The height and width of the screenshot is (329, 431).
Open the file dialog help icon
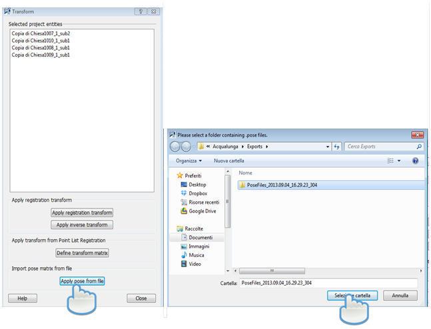(x=415, y=161)
